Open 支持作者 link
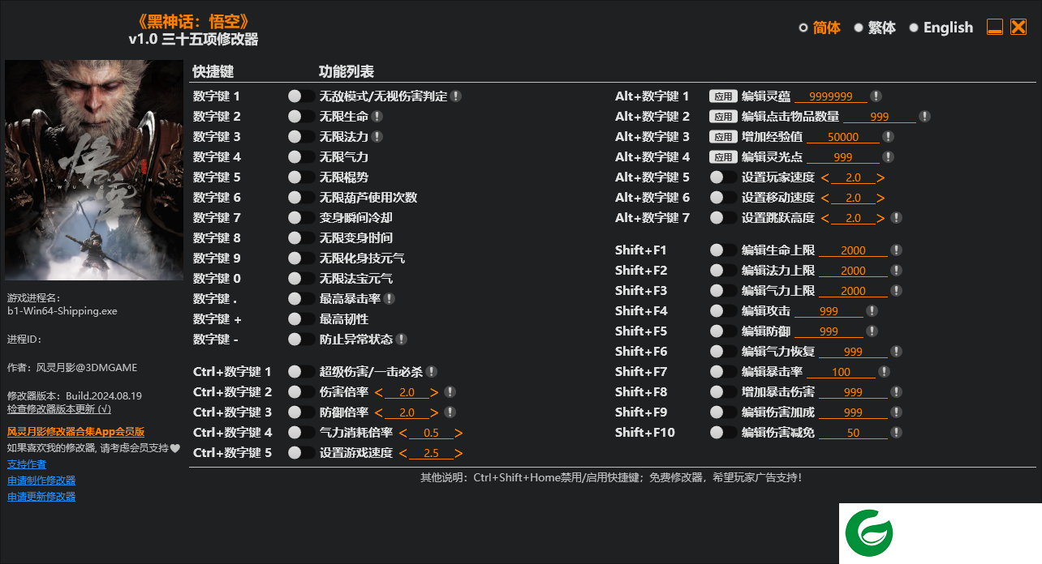This screenshot has height=564, width=1042. tap(27, 464)
